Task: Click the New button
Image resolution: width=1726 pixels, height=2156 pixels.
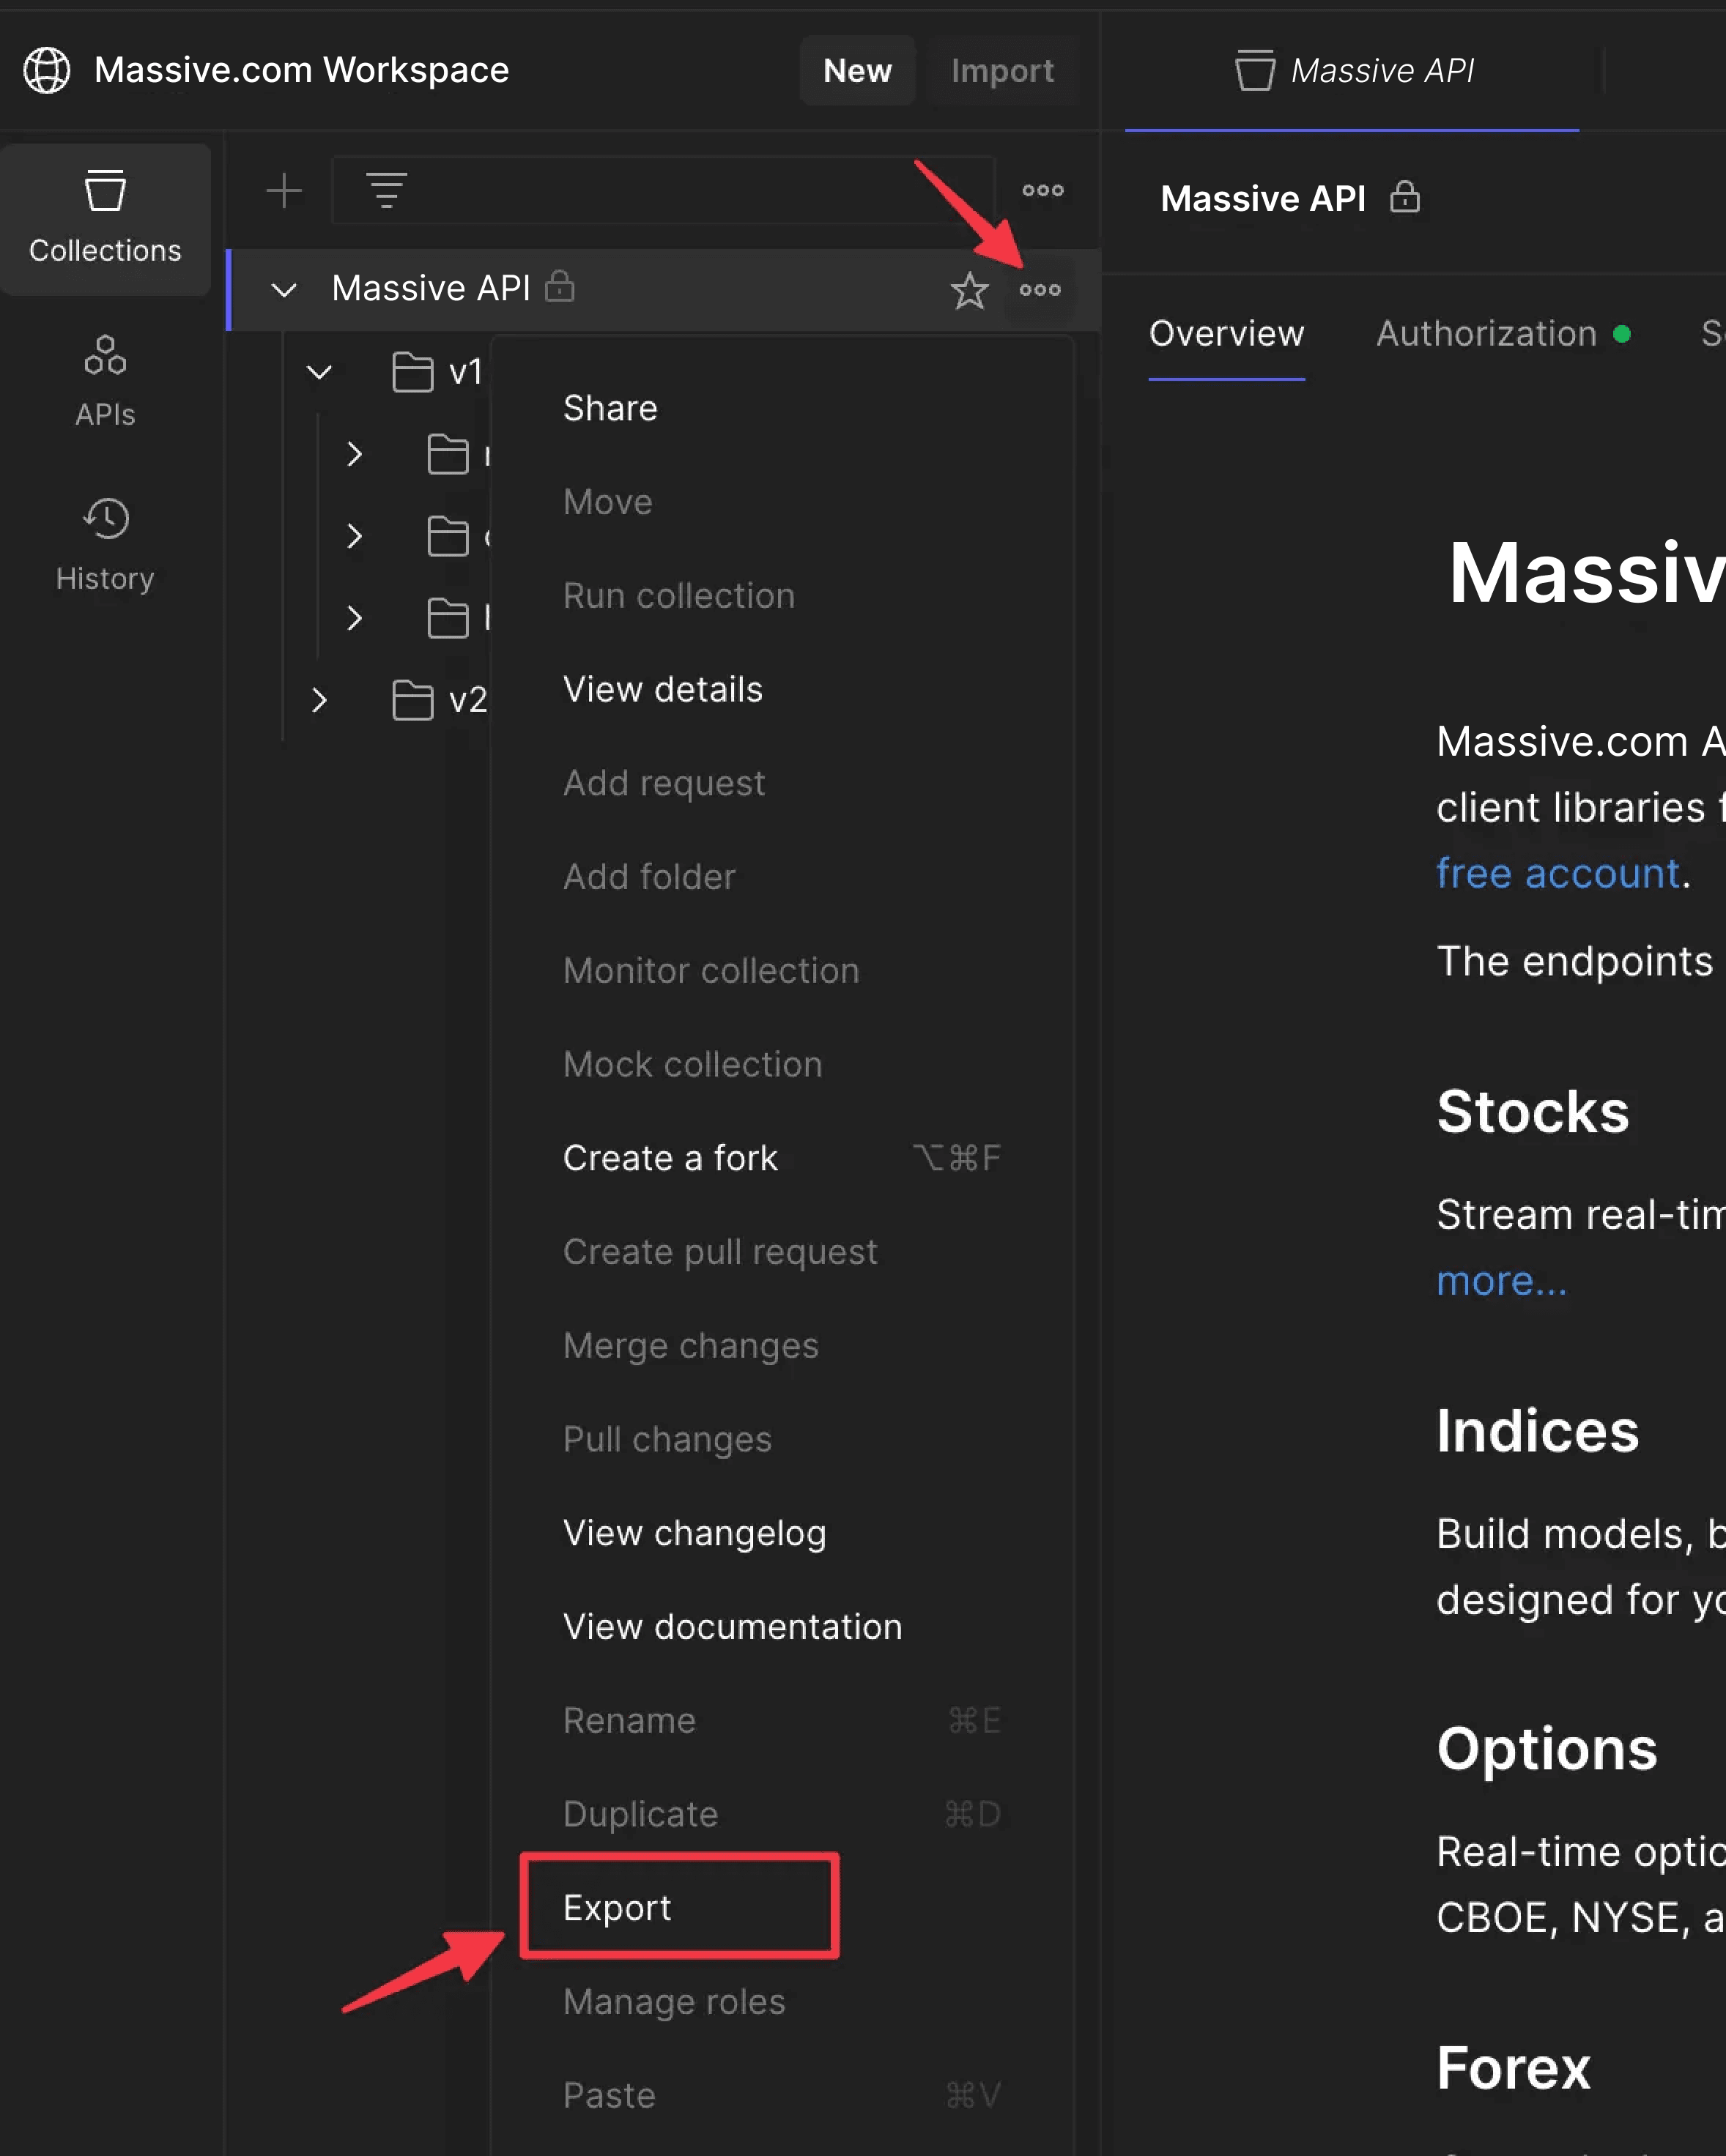Action: (856, 70)
